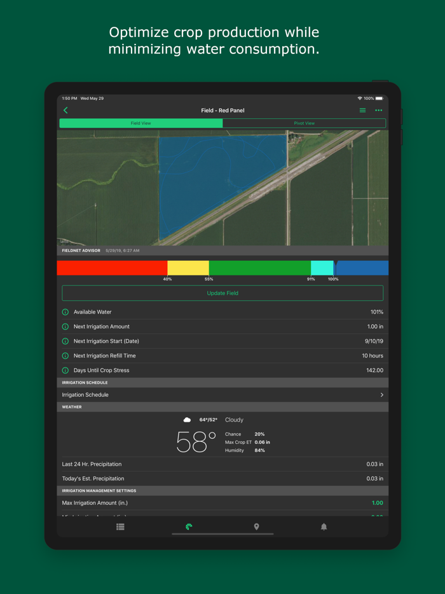Tap the current water level marker on the bar
445x594 pixels.
335,268
